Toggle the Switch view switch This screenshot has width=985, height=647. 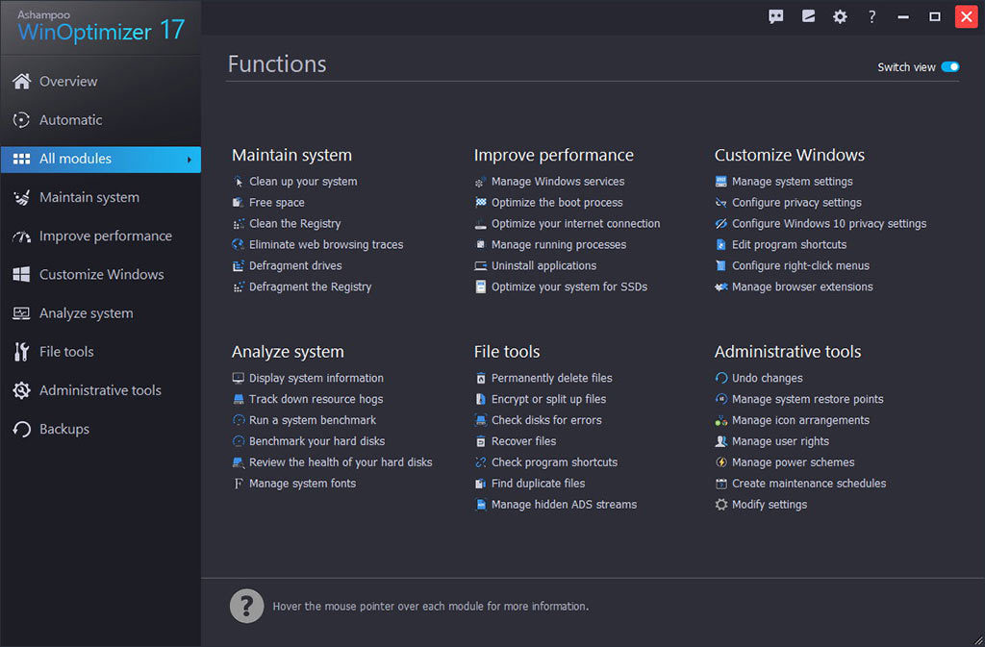point(949,67)
